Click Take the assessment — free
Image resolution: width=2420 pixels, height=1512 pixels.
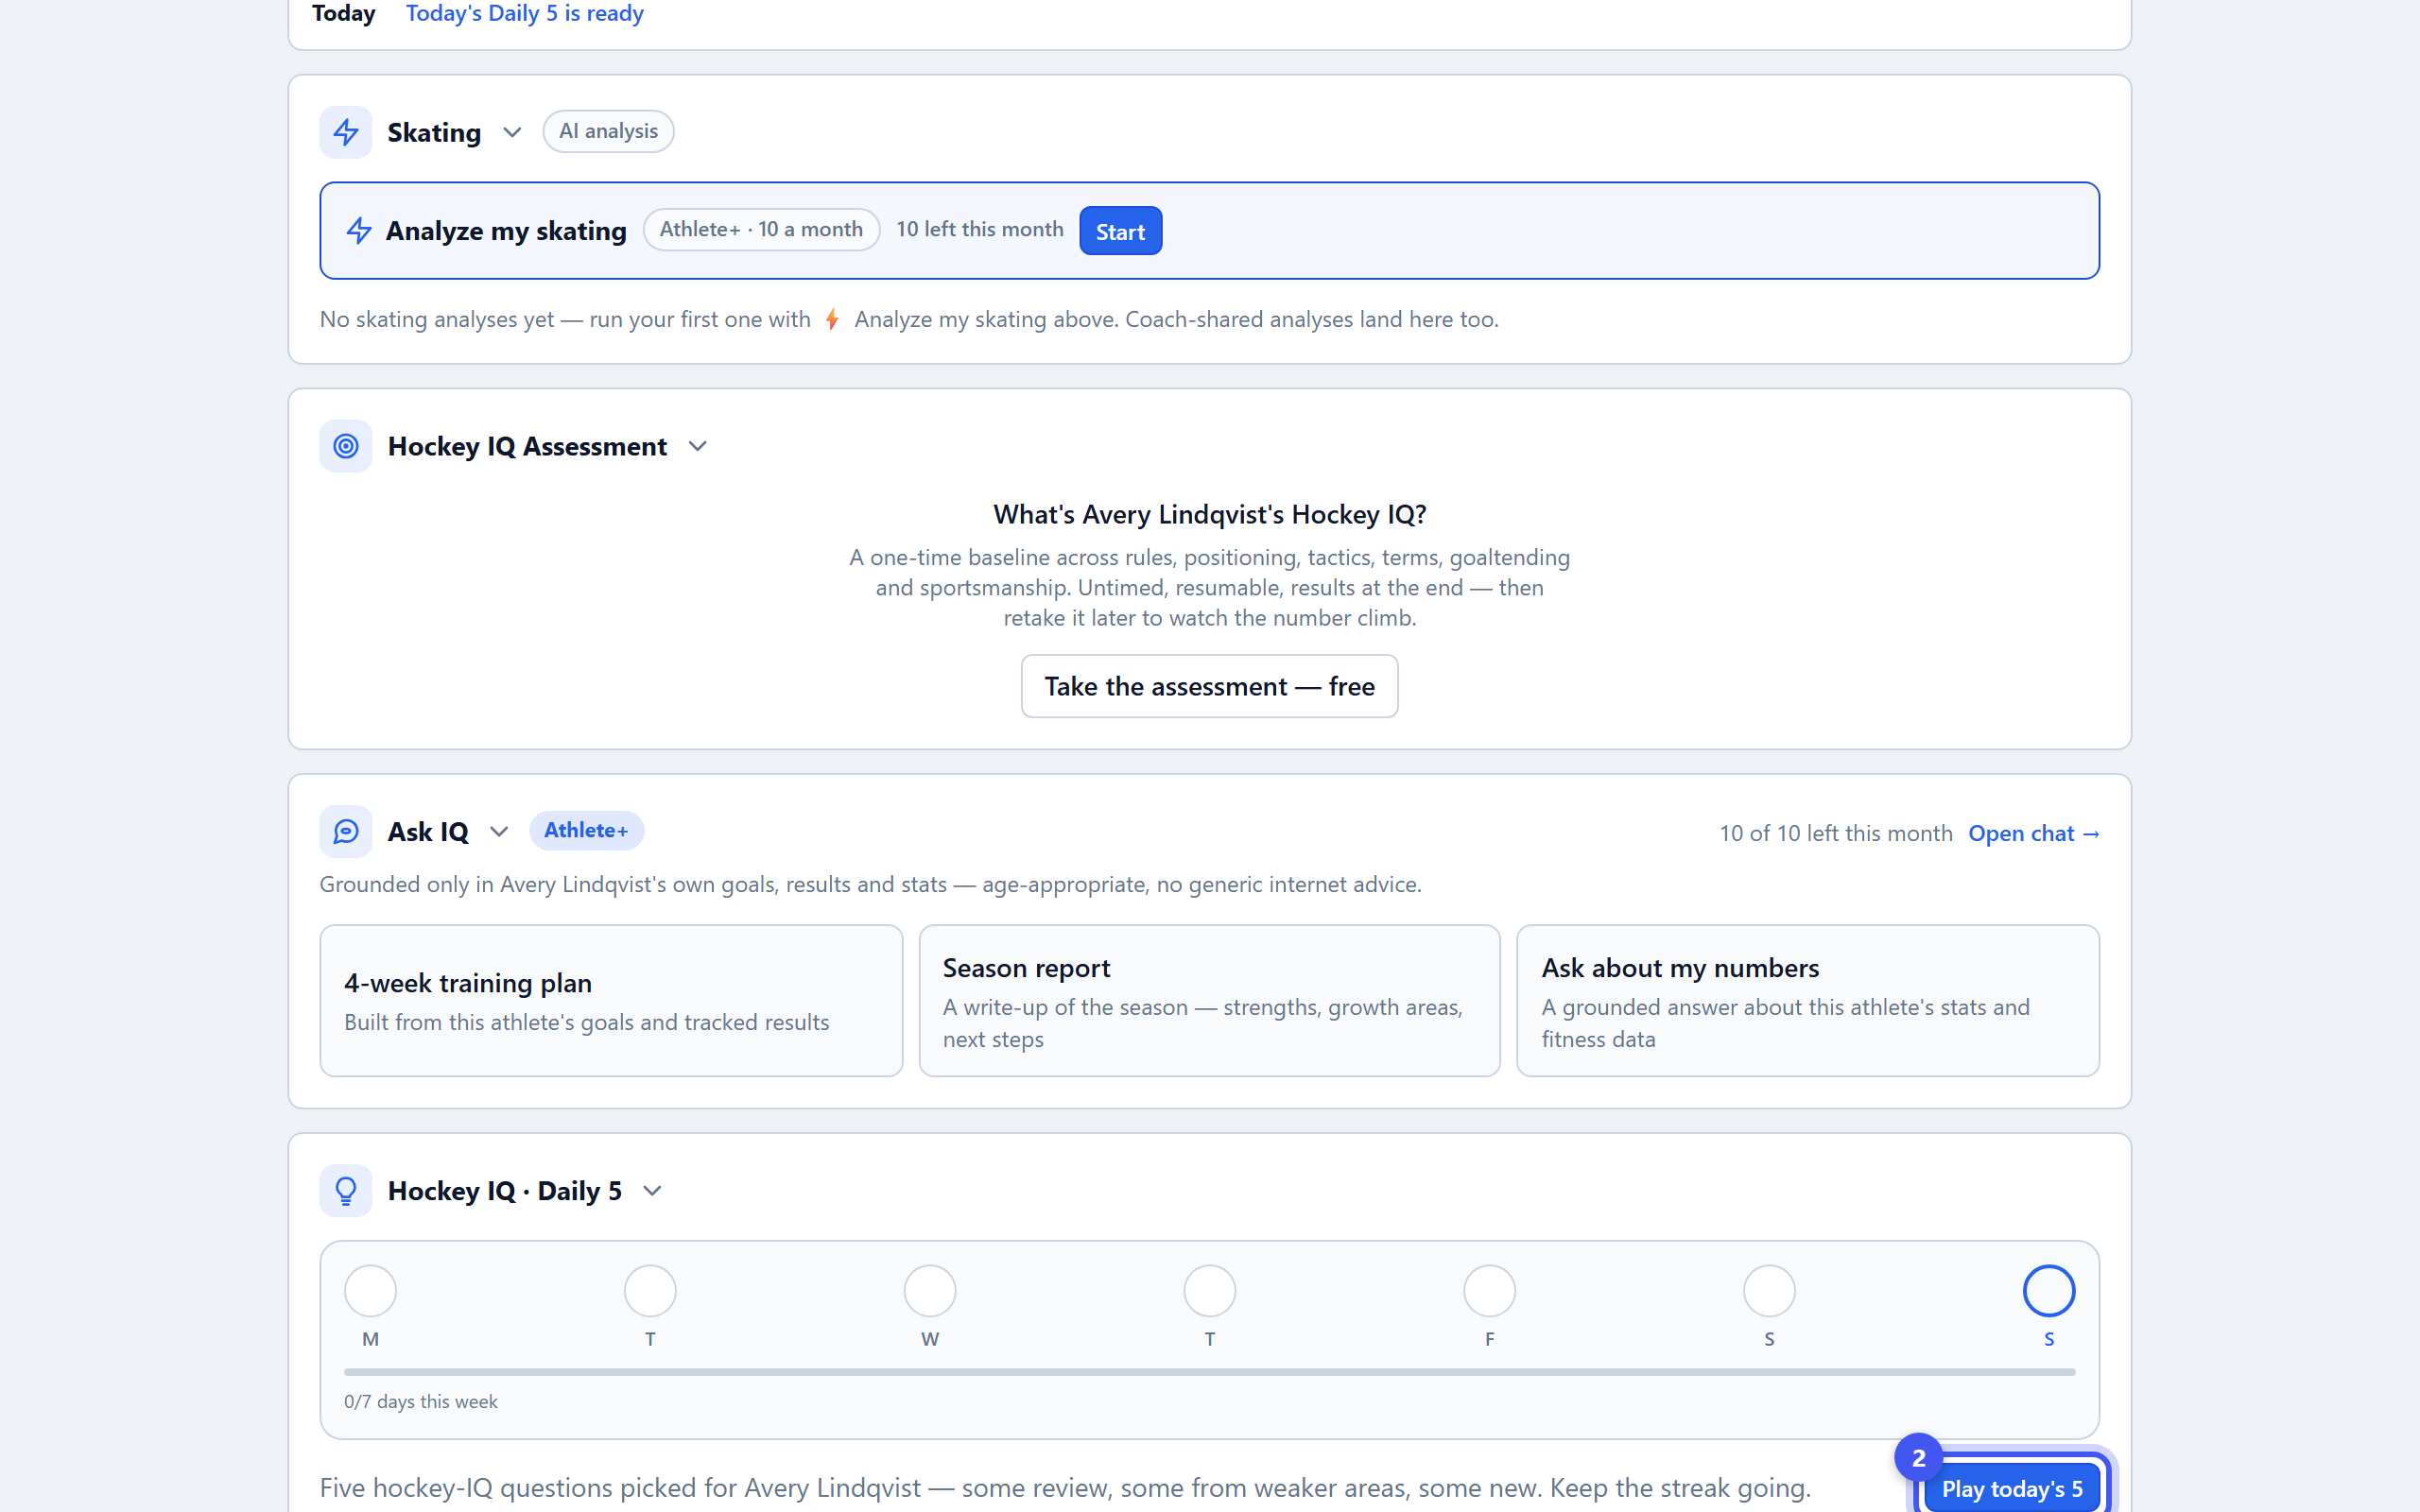pos(1209,686)
